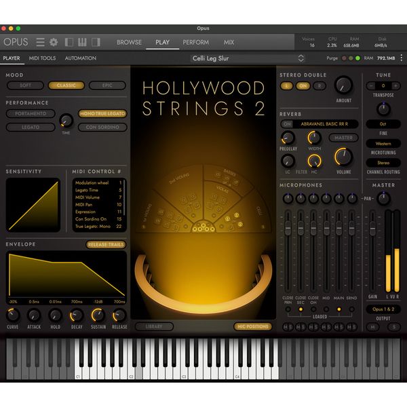Click Stereo Double R button
Viewport: 407px width, 407px height.
pyautogui.click(x=319, y=86)
